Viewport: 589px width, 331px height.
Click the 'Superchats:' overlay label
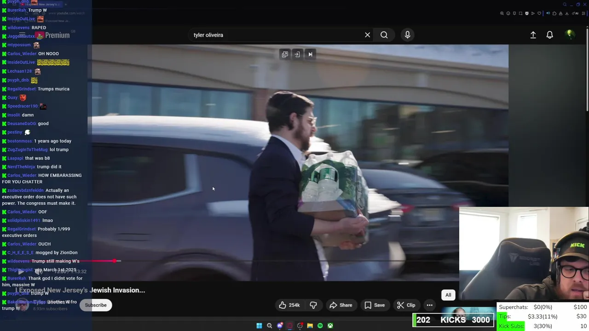(x=513, y=307)
